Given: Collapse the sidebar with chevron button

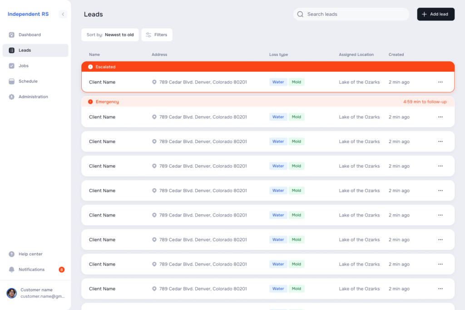Looking at the screenshot, I should 63,14.
